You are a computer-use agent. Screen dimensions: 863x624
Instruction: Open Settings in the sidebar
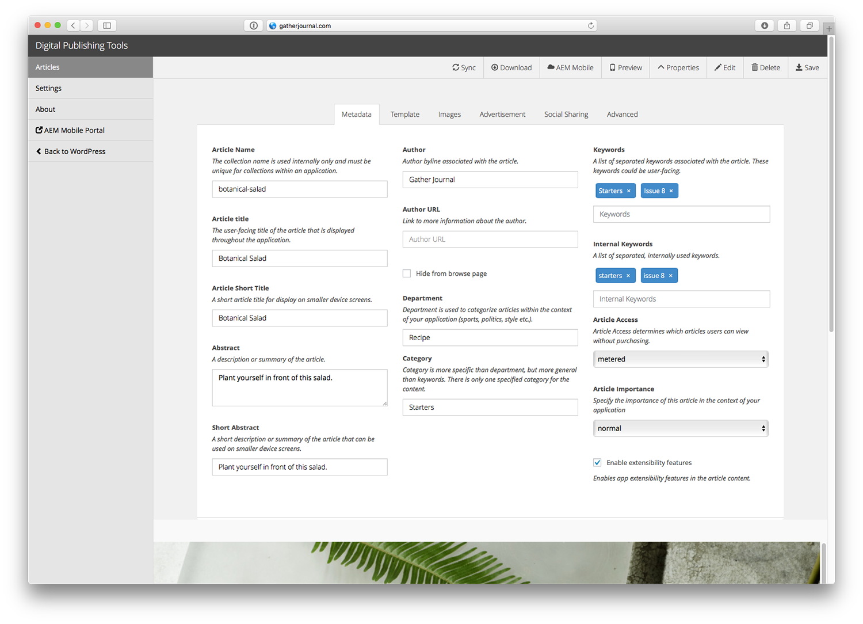coord(90,88)
